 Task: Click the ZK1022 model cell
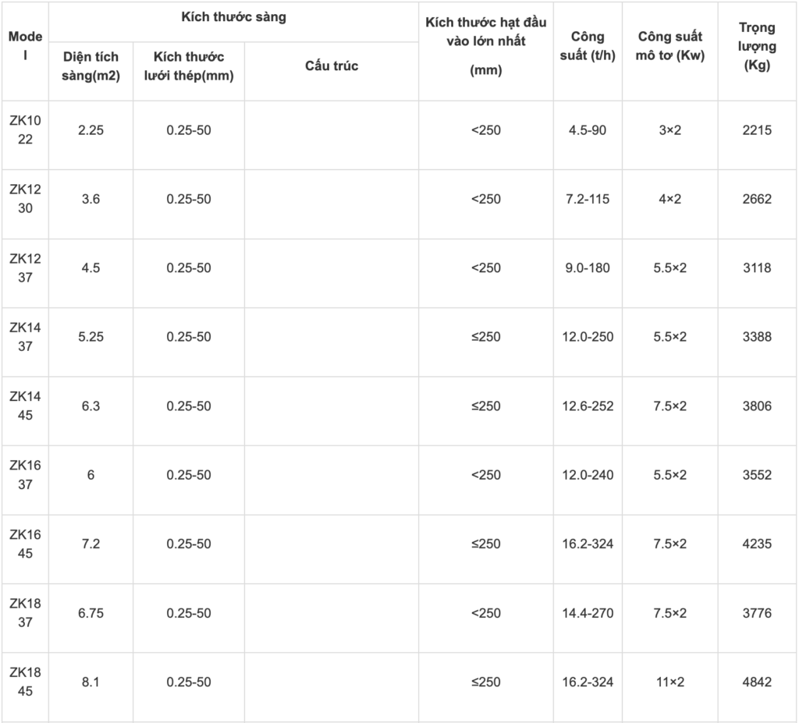coord(25,130)
